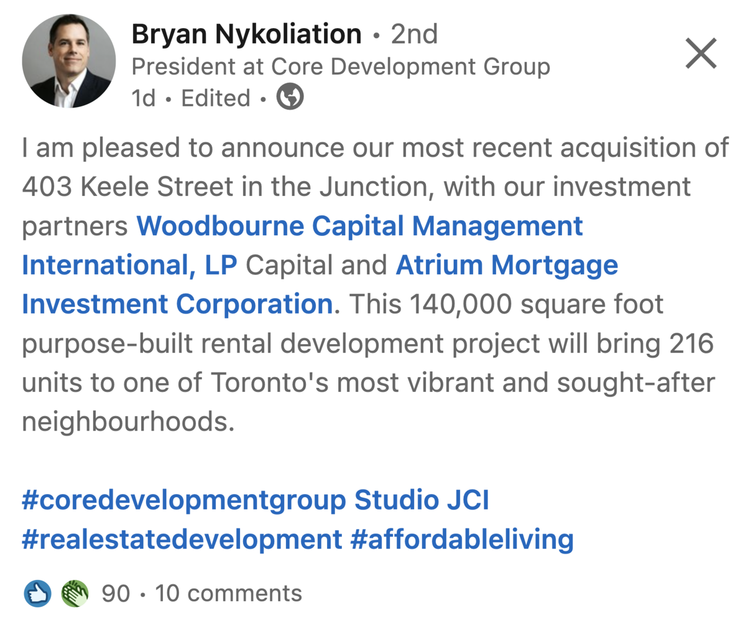Open the Bryan Nykoliation name link
Screen dimensions: 753x619
click(x=246, y=34)
